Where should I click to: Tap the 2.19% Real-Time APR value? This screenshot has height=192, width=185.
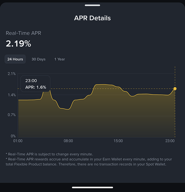pos(18,44)
